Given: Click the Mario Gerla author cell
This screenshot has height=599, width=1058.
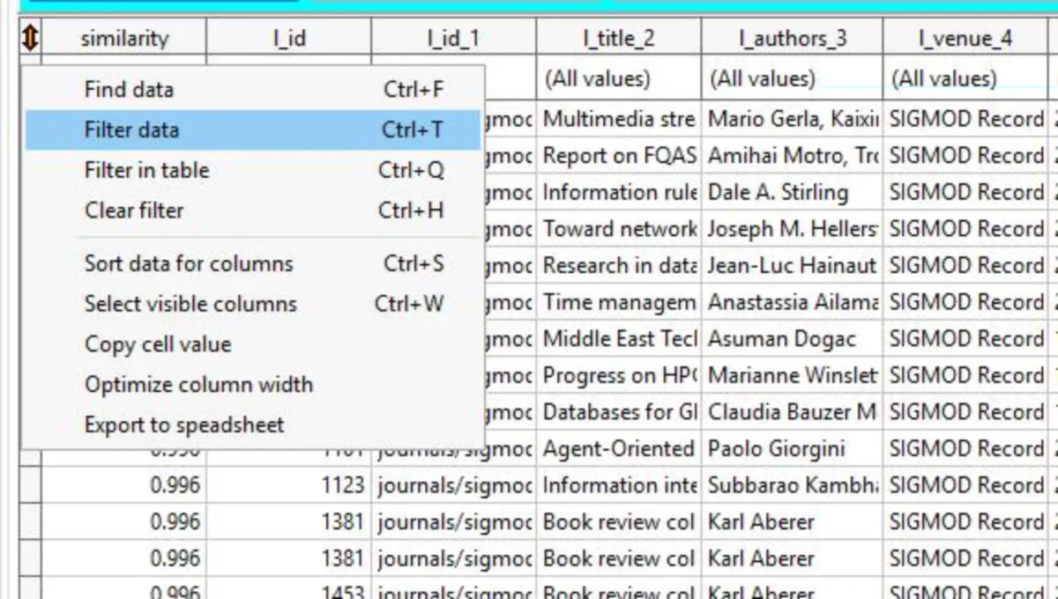Looking at the screenshot, I should [x=793, y=120].
